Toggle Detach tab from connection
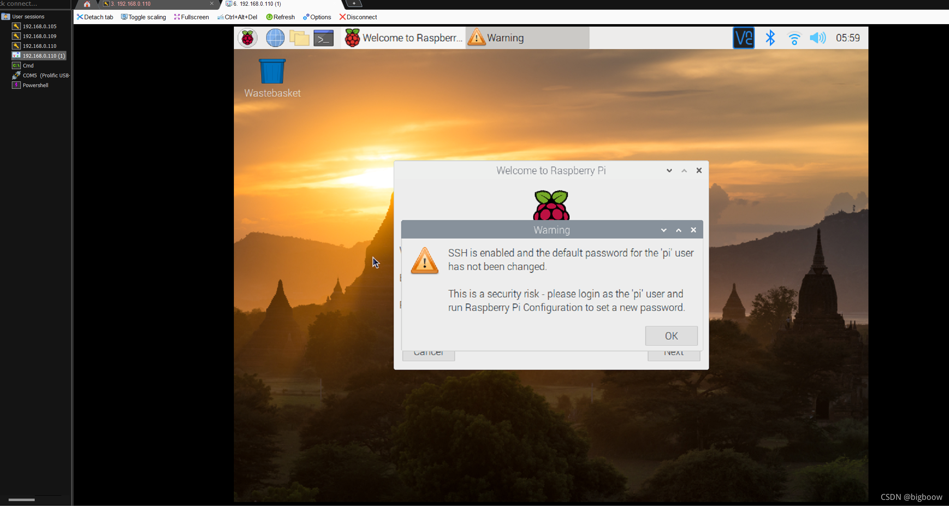Screen dimensions: 949x506 (95, 17)
